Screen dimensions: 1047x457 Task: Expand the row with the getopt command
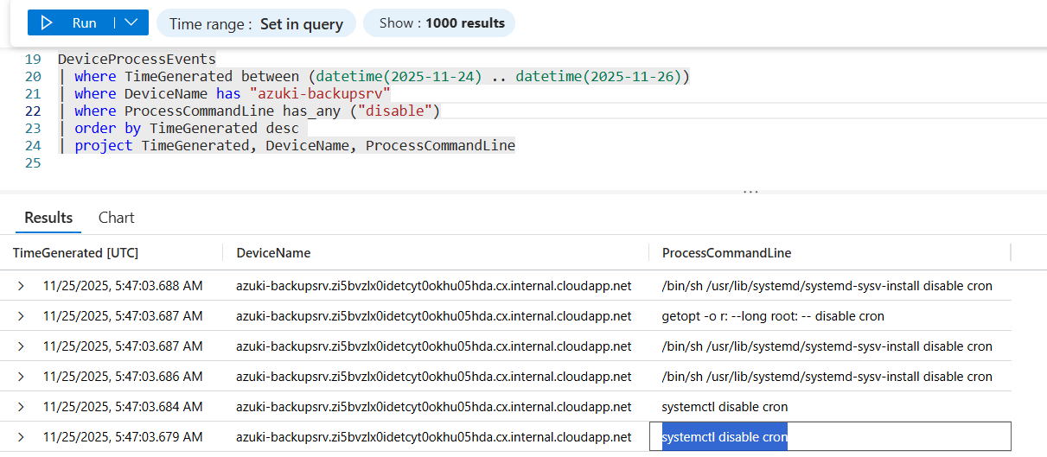point(21,316)
